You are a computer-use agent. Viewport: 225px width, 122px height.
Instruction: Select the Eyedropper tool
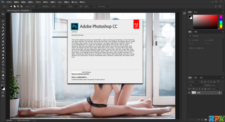[3, 31]
